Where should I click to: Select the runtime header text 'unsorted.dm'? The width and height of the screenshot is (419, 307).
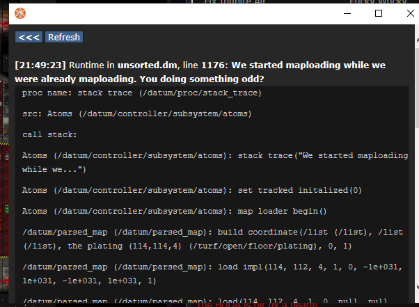click(x=148, y=65)
